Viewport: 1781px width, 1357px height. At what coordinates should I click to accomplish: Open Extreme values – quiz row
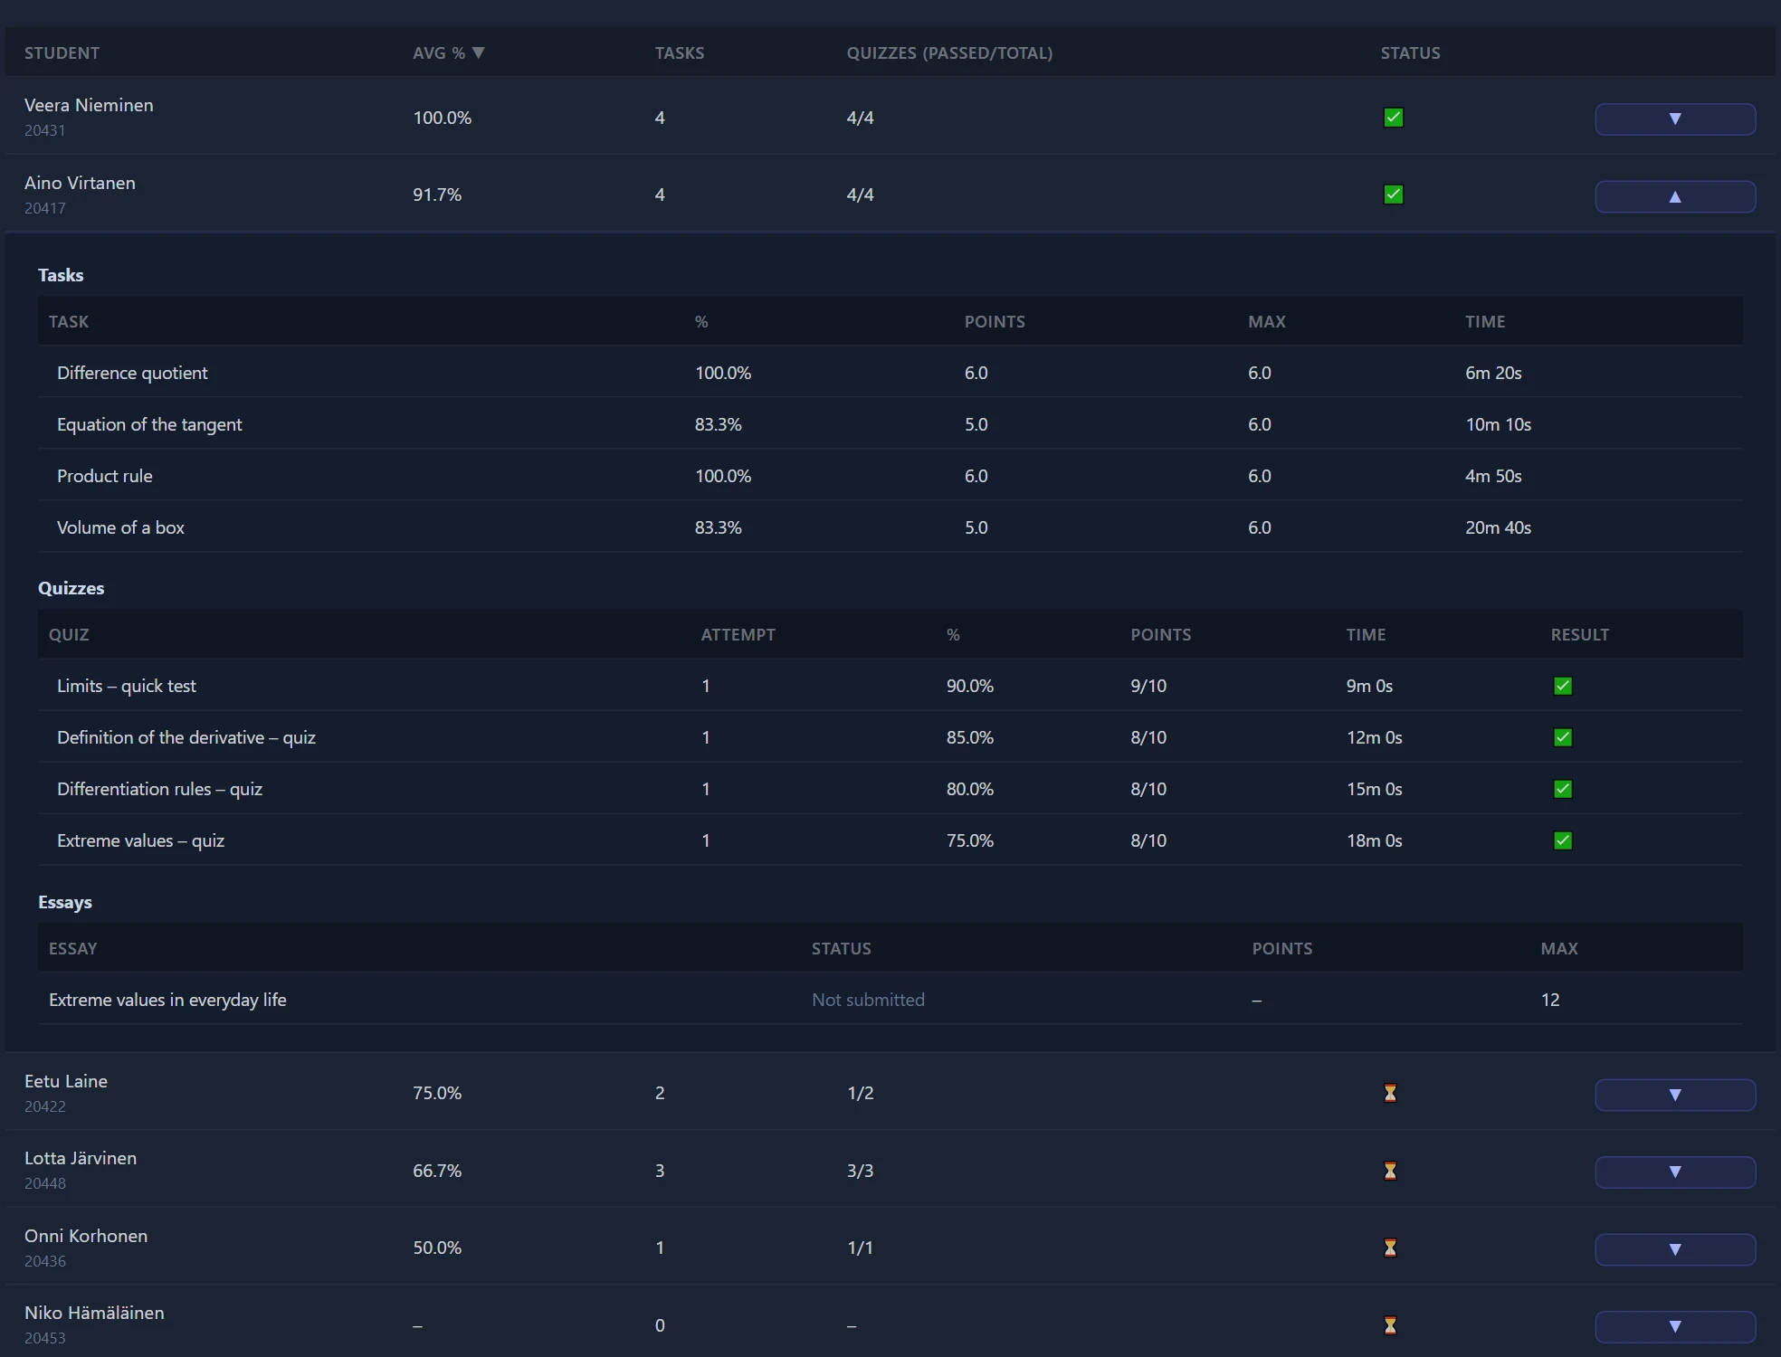[890, 840]
